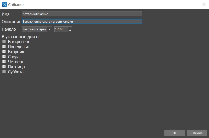The image size is (209, 138).
Task: Toggle the Вторник checkbox off
Action: click(x=4, y=52)
